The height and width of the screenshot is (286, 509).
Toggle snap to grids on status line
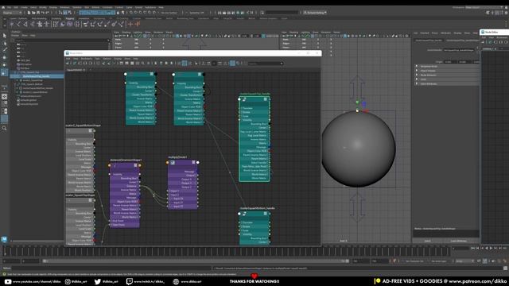pyautogui.click(x=132, y=13)
